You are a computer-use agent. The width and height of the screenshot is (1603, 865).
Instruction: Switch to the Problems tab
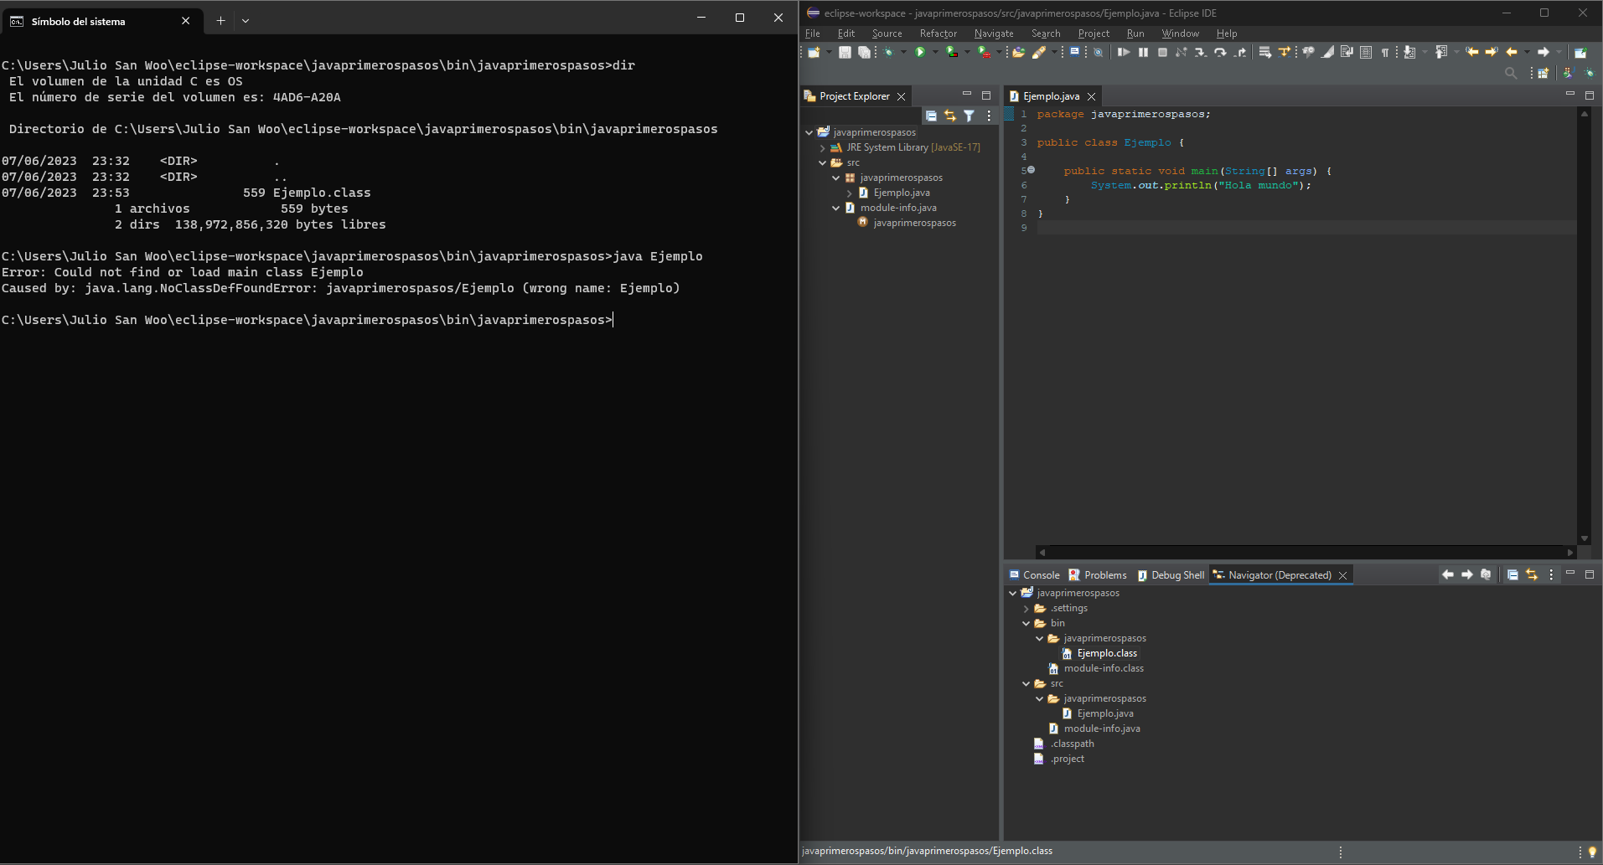pyautogui.click(x=1098, y=574)
